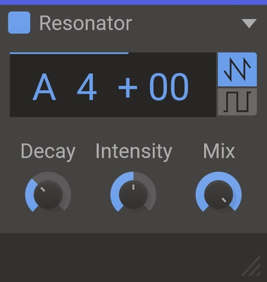Click the octave number 4 field
Image resolution: width=267 pixels, height=282 pixels.
(87, 88)
